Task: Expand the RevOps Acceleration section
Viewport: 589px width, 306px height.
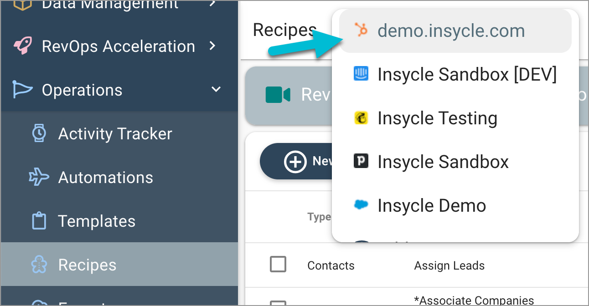Action: click(212, 46)
